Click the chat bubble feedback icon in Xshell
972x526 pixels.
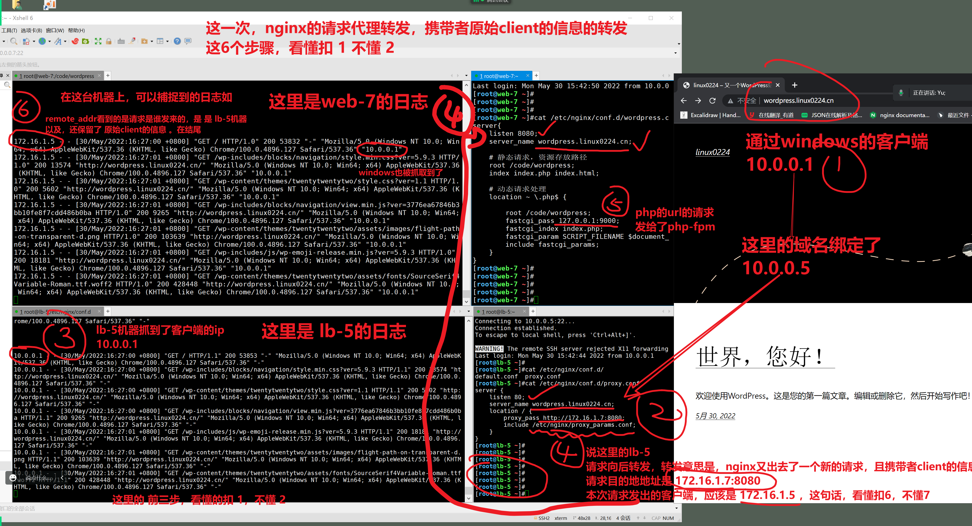[188, 41]
